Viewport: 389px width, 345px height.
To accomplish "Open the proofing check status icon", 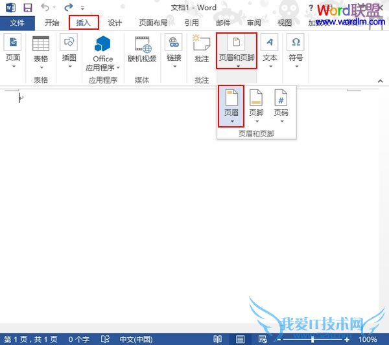I will pos(105,339).
